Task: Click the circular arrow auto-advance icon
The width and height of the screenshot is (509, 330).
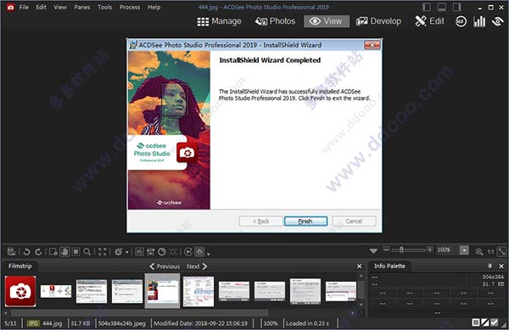Action: [x=188, y=252]
